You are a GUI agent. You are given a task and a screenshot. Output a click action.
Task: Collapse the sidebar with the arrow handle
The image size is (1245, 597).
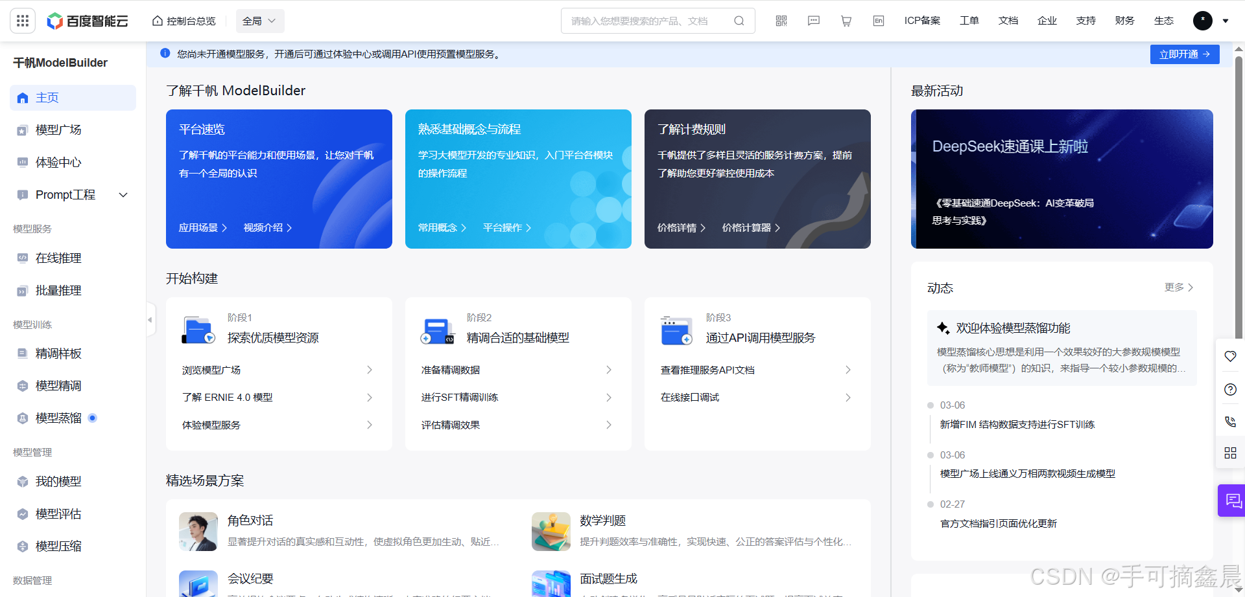(x=150, y=319)
